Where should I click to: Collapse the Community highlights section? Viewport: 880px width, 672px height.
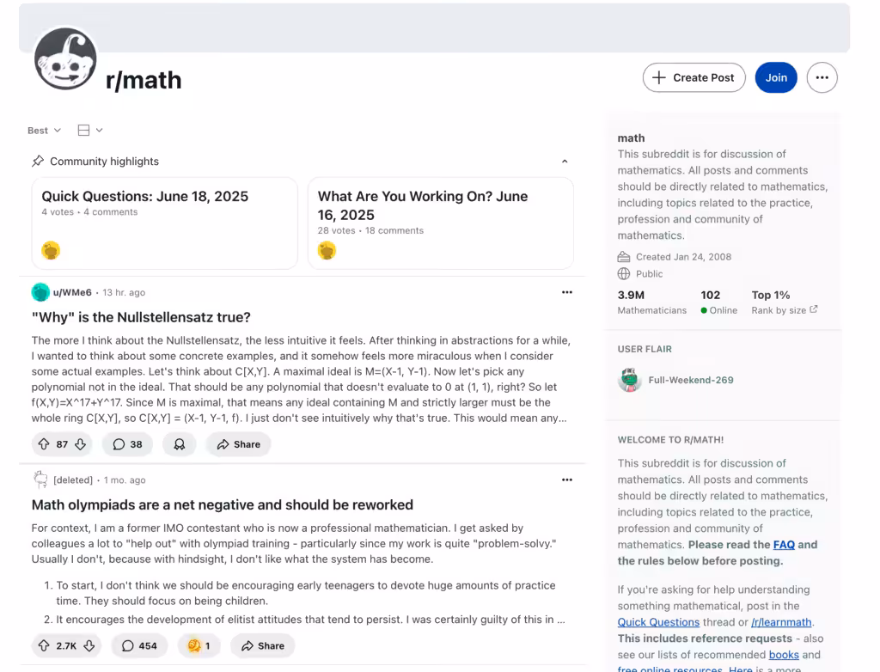[565, 162]
